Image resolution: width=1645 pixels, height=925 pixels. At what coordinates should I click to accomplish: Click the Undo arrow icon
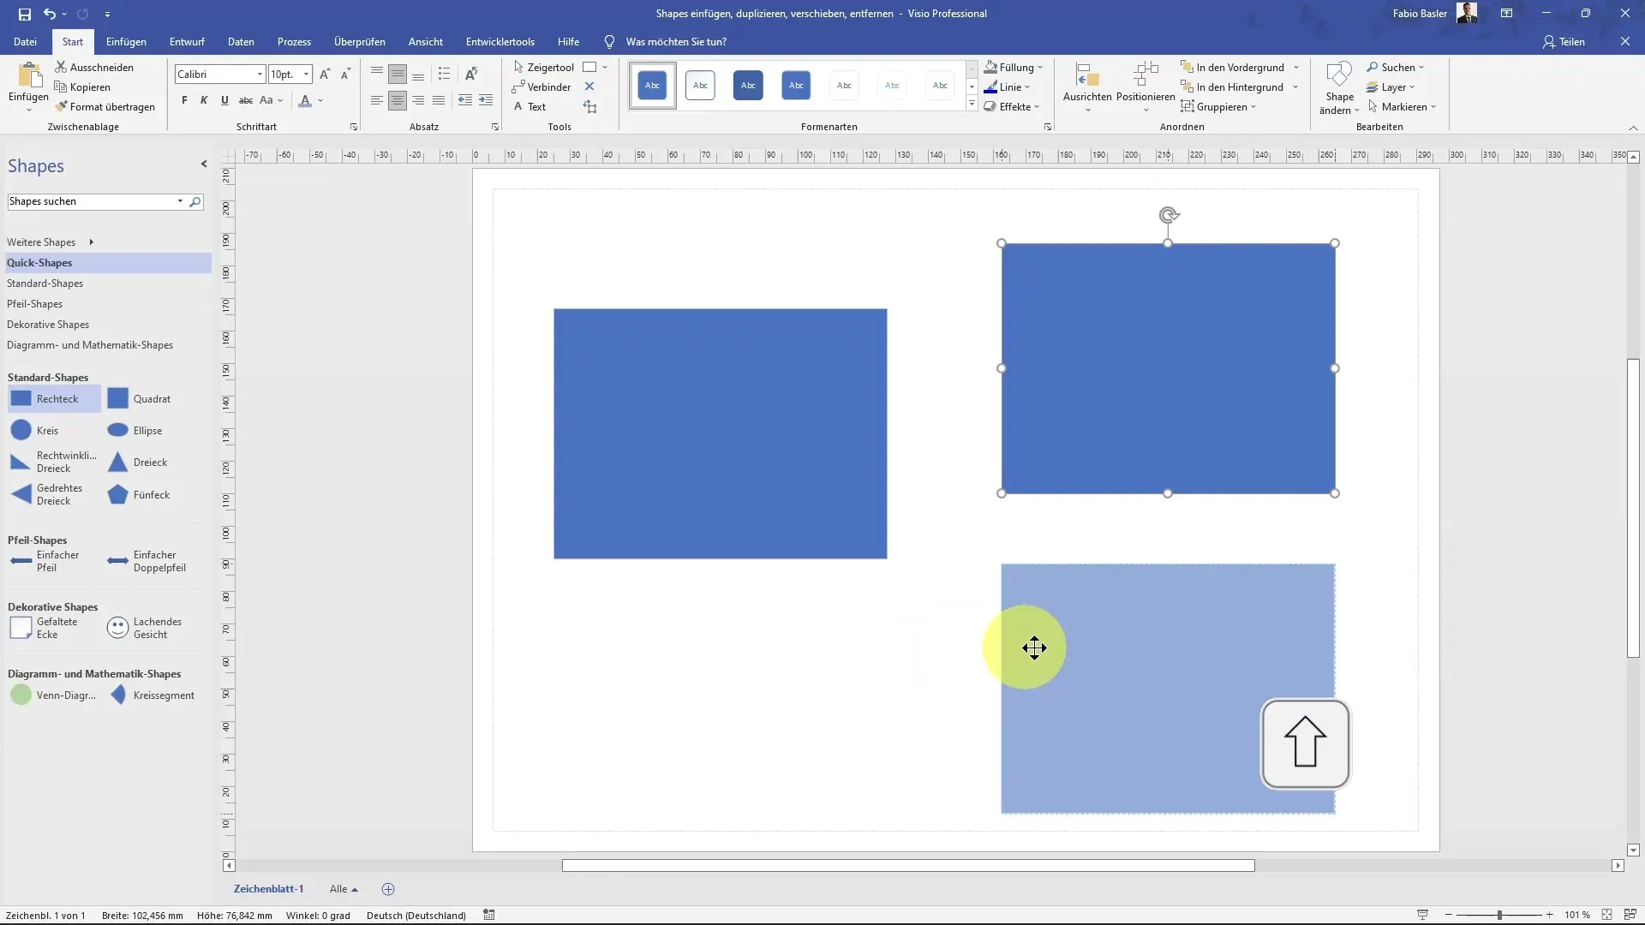[50, 14]
